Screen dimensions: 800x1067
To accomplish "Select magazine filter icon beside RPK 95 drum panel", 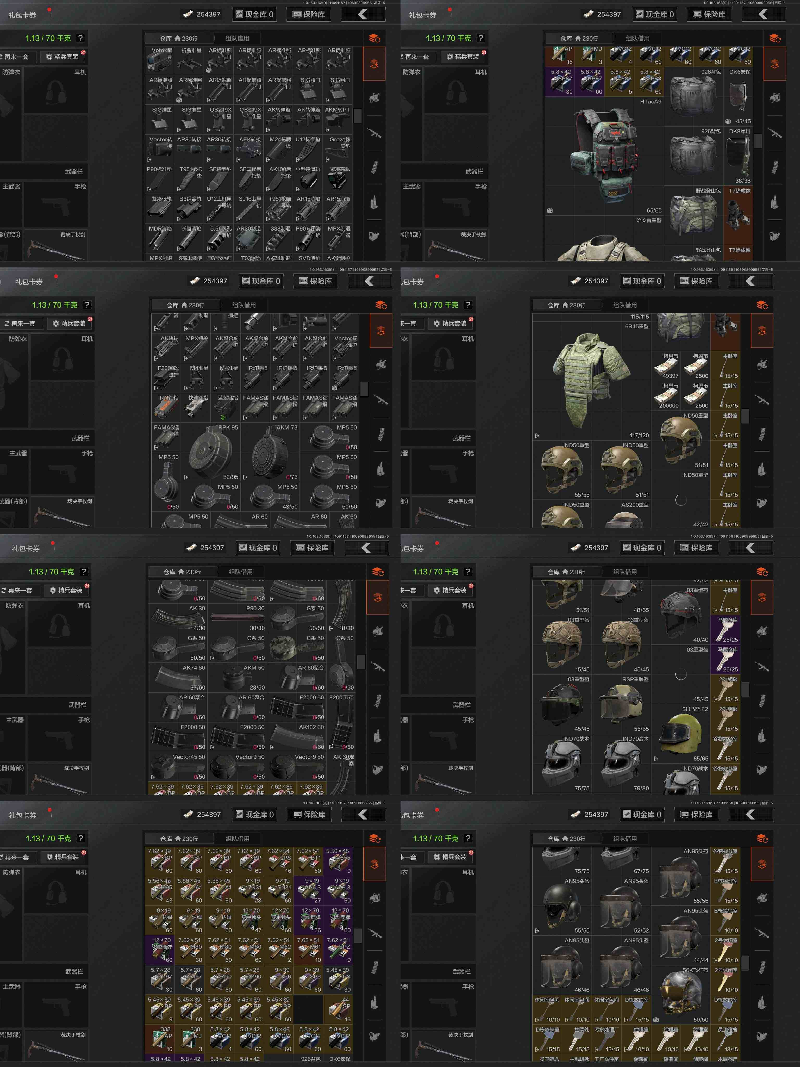I will (381, 434).
